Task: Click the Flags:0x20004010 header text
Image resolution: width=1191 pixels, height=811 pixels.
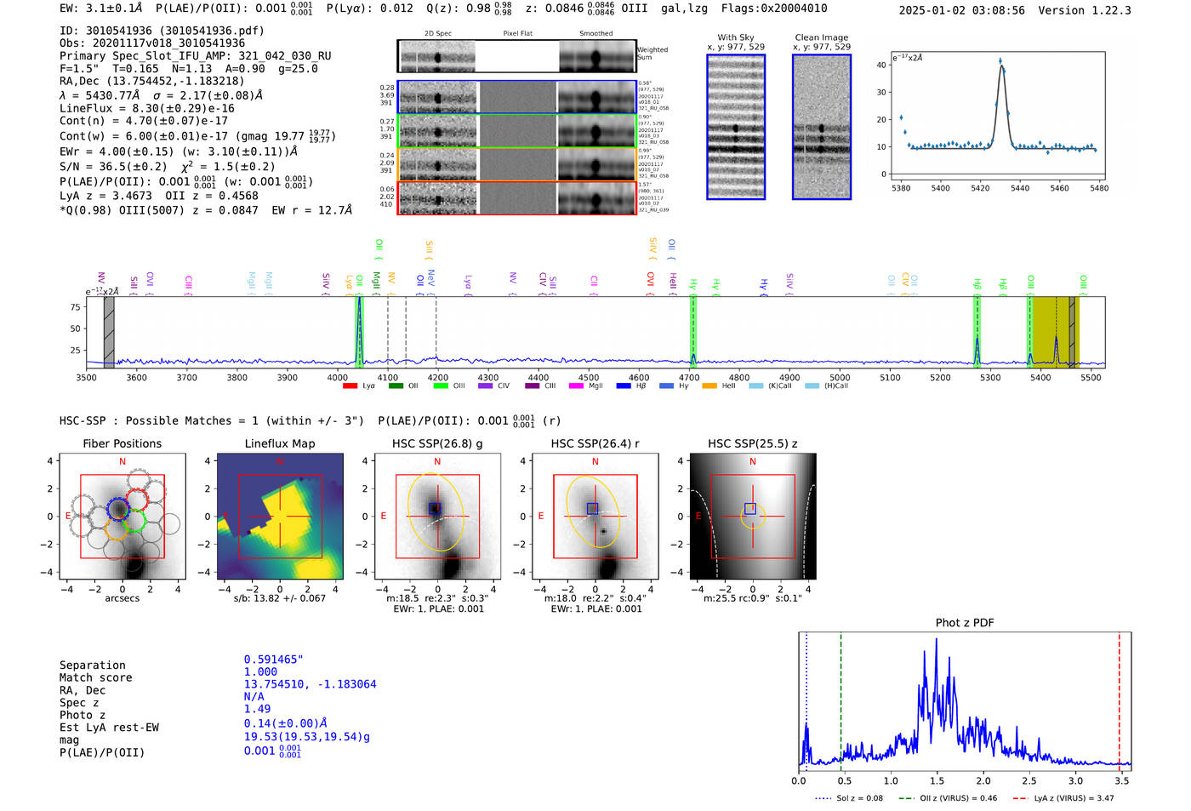Action: click(x=774, y=9)
